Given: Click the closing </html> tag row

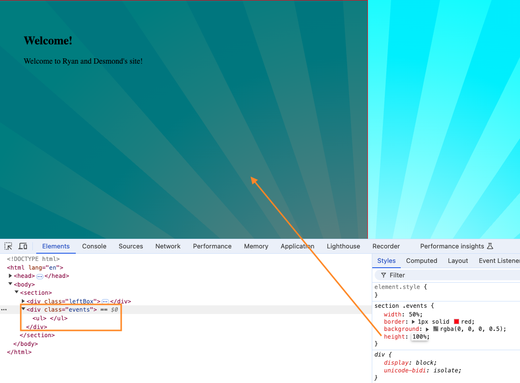Looking at the screenshot, I should pyautogui.click(x=19, y=352).
